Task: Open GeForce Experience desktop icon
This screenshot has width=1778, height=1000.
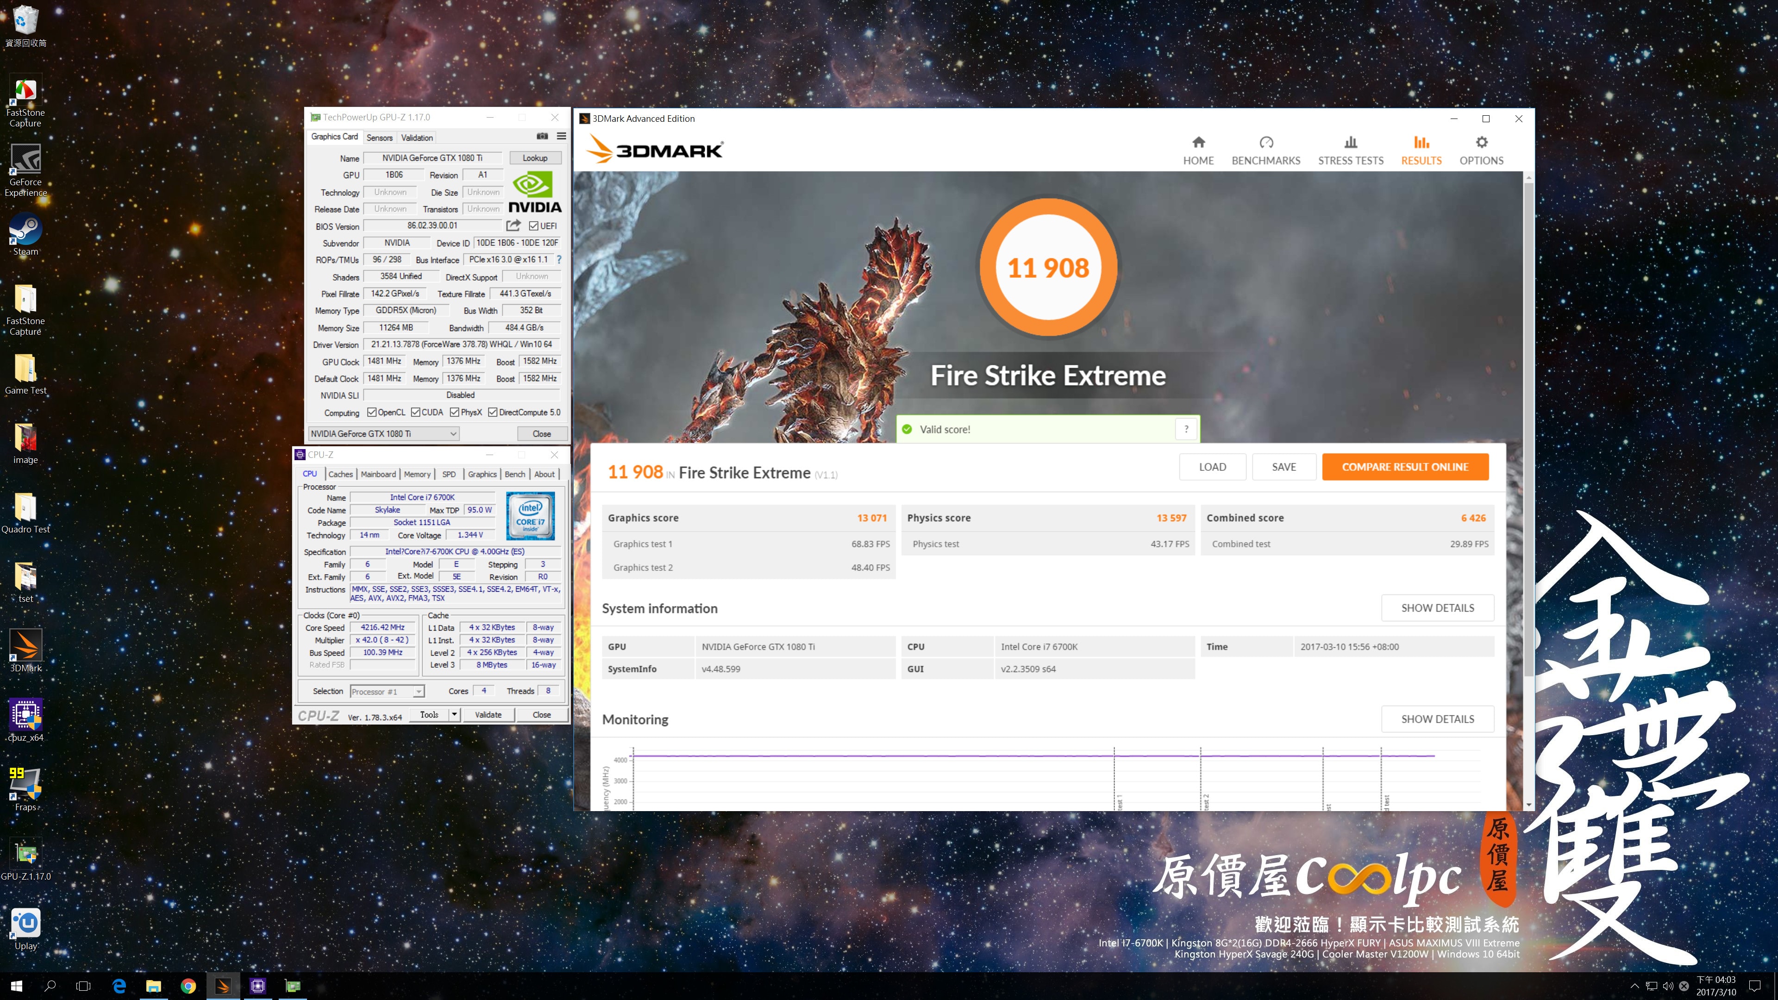Action: (x=25, y=170)
